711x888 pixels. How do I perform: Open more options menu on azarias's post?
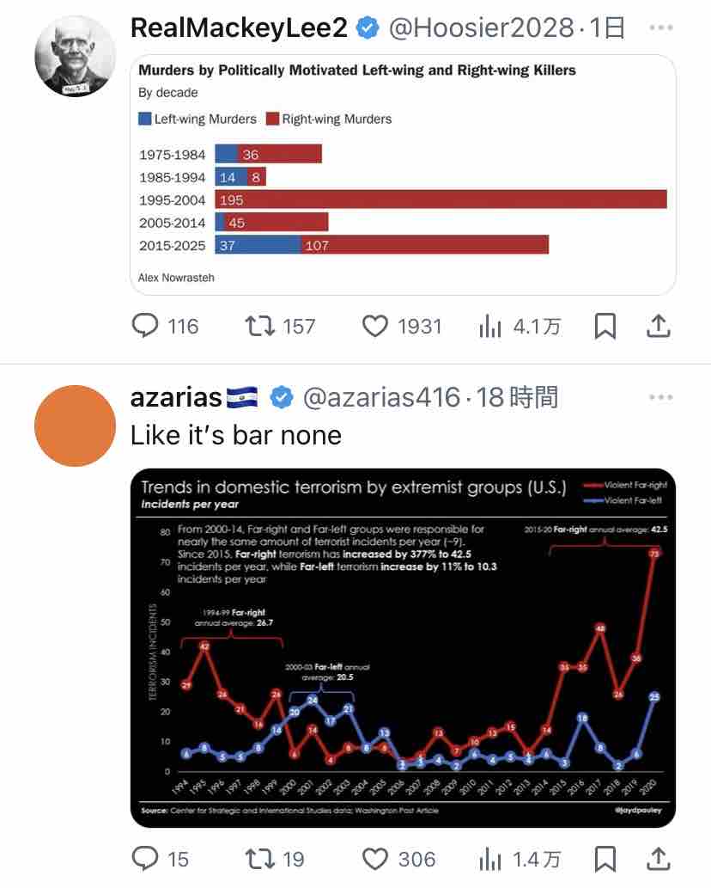(x=660, y=397)
